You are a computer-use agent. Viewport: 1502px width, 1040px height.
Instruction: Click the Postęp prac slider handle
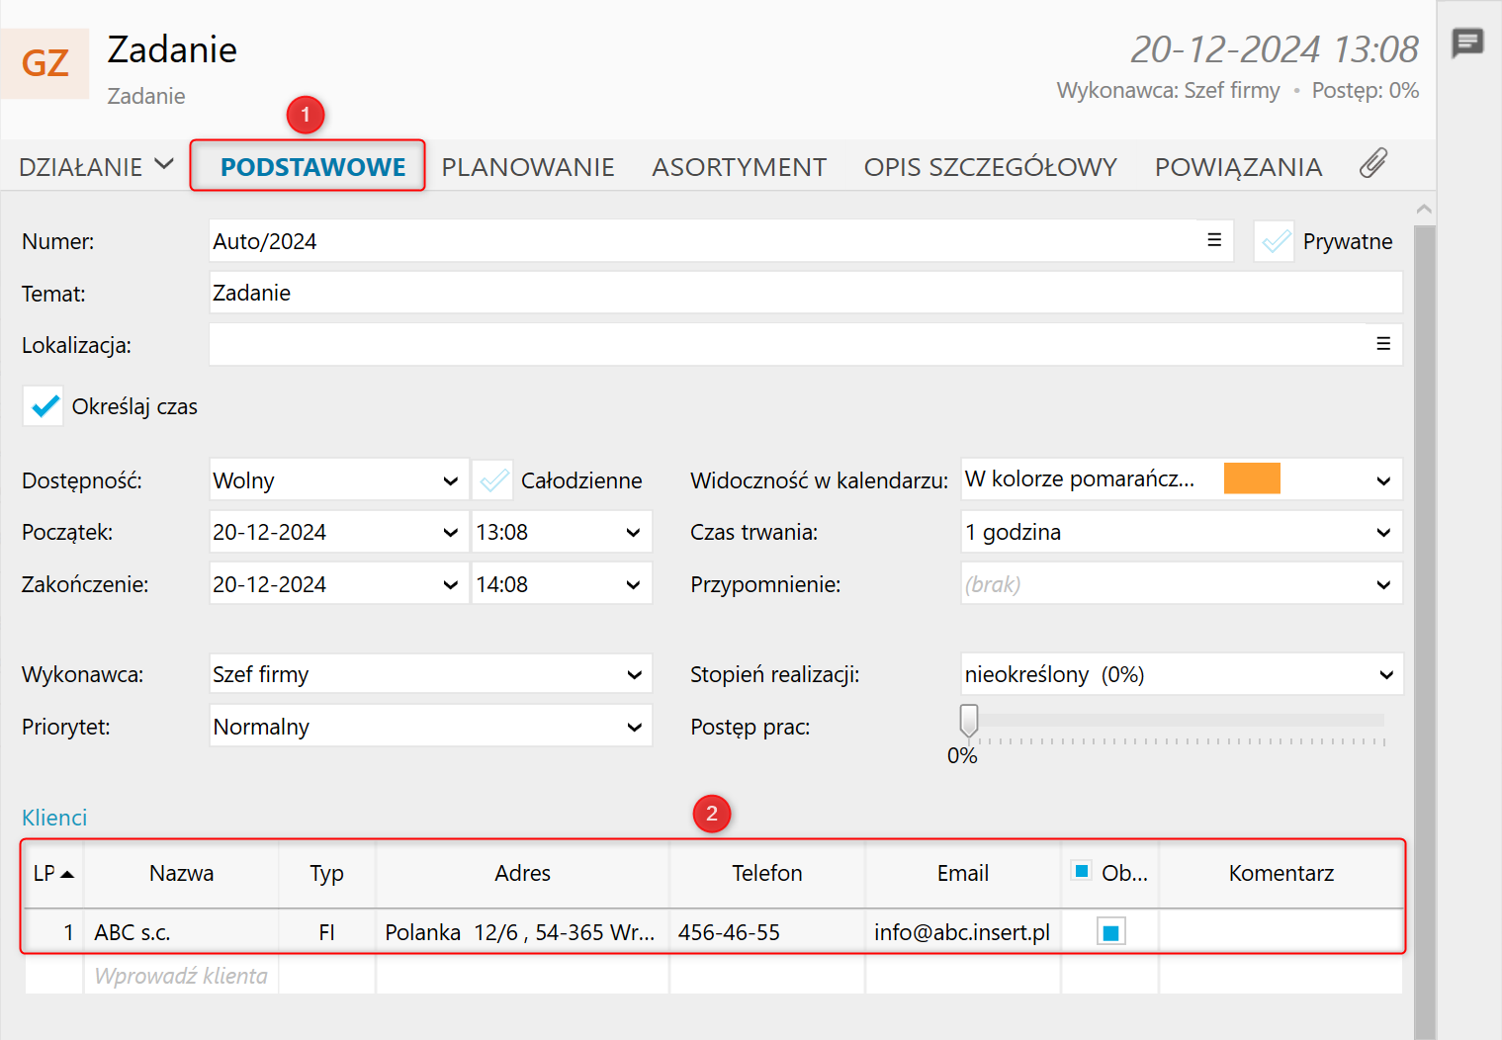(969, 721)
